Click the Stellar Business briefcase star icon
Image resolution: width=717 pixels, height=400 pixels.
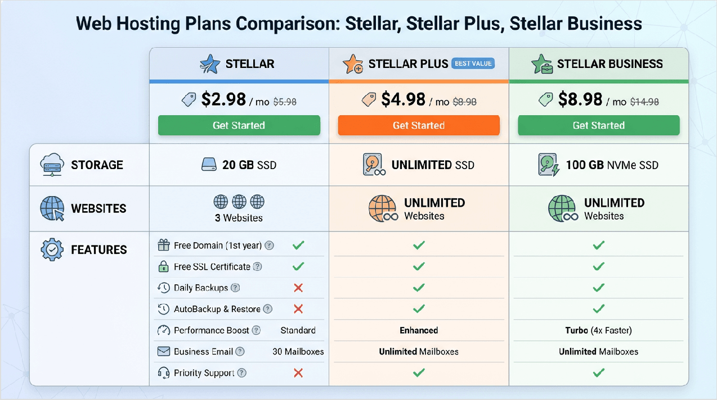541,65
